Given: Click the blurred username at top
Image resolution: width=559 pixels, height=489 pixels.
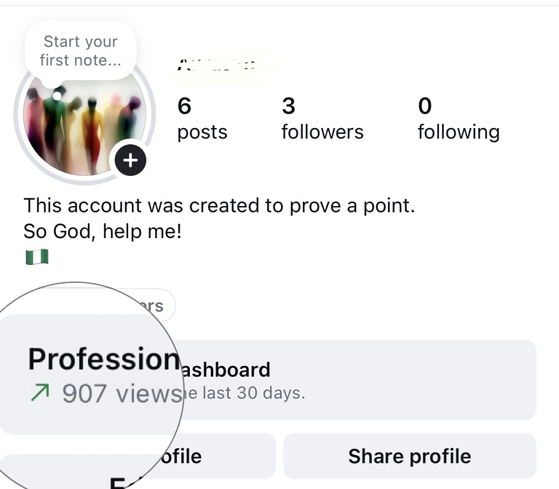Looking at the screenshot, I should click(216, 65).
